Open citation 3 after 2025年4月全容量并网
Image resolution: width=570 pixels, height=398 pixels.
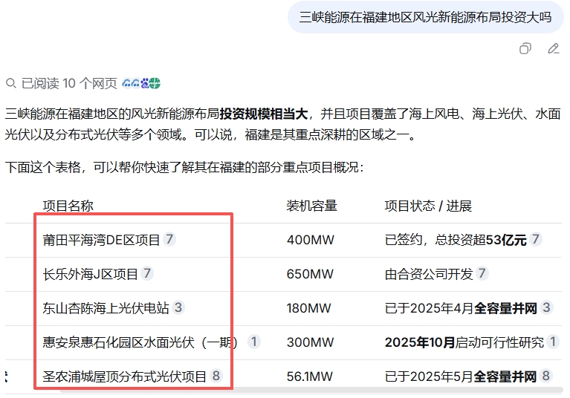(x=546, y=307)
